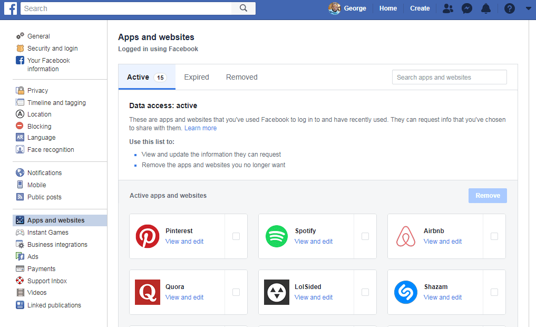Click View and edit under Pinterest
Image resolution: width=536 pixels, height=327 pixels.
pyautogui.click(x=184, y=241)
